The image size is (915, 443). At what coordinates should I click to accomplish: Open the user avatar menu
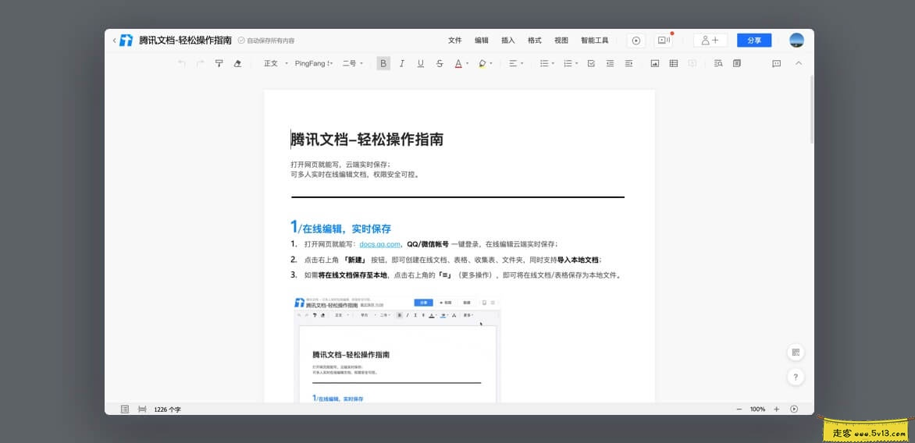coord(796,41)
